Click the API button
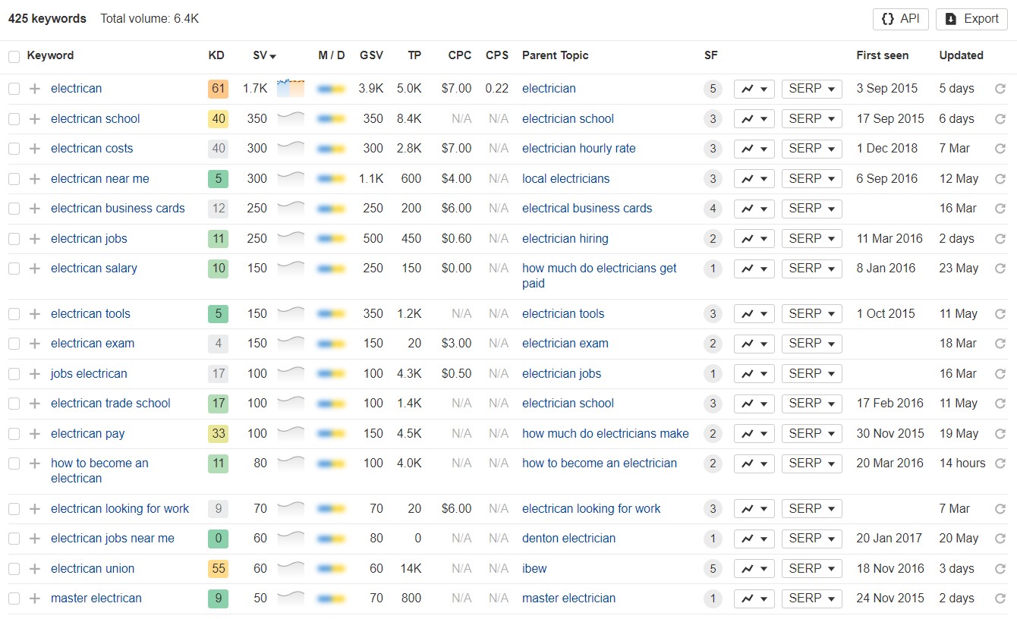1017x619 pixels. [x=900, y=19]
